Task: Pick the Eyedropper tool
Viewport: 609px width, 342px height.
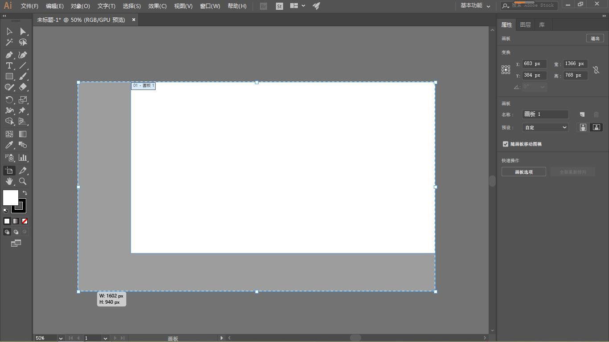Action: point(9,145)
